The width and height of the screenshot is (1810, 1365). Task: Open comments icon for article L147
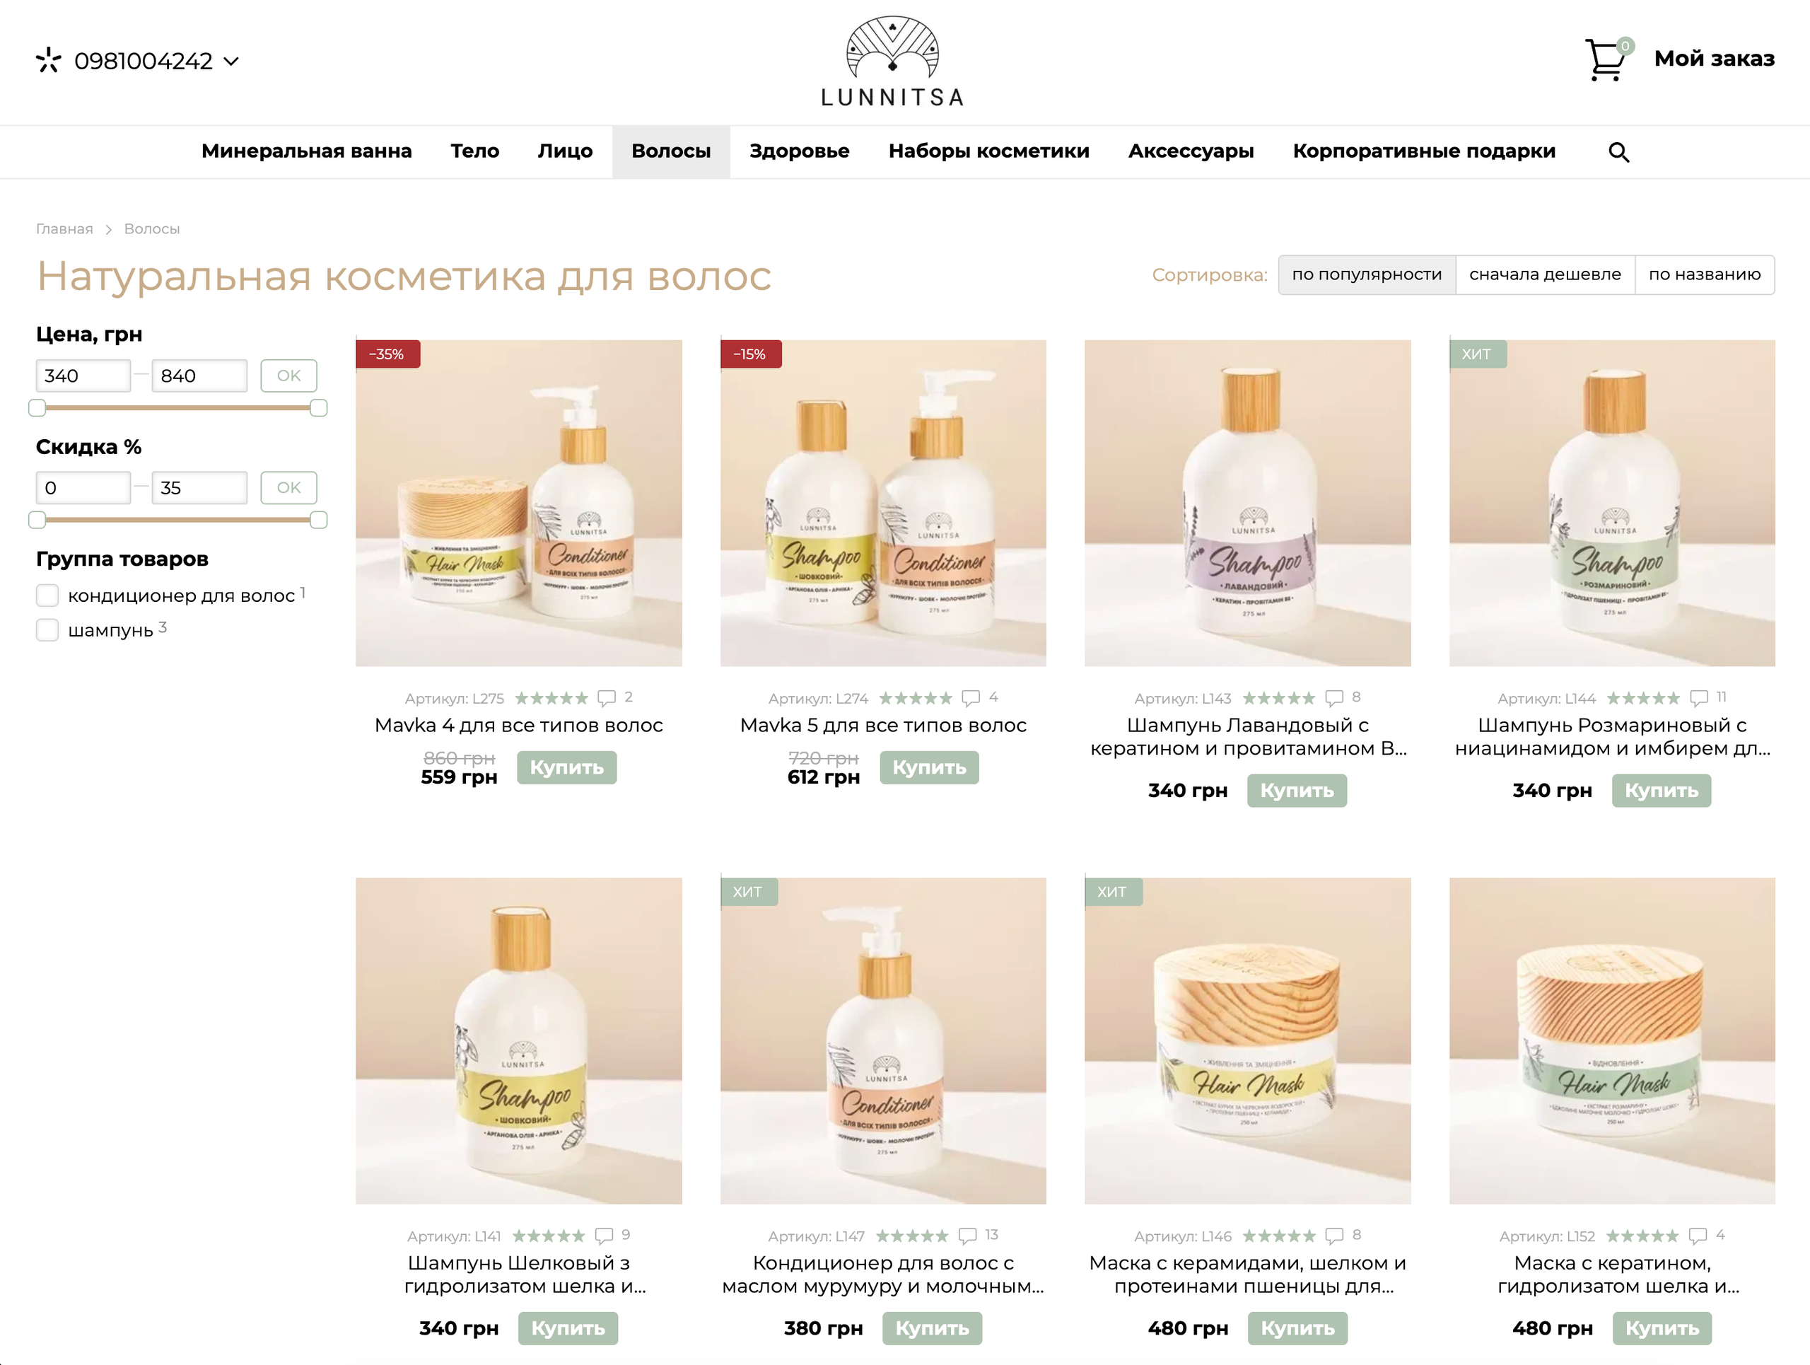click(x=968, y=1236)
